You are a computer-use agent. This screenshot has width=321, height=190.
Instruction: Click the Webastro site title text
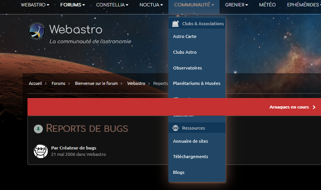[x=76, y=29]
